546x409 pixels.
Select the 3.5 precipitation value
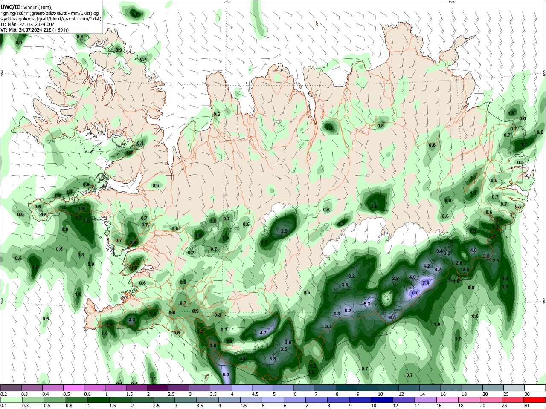tap(284, 349)
